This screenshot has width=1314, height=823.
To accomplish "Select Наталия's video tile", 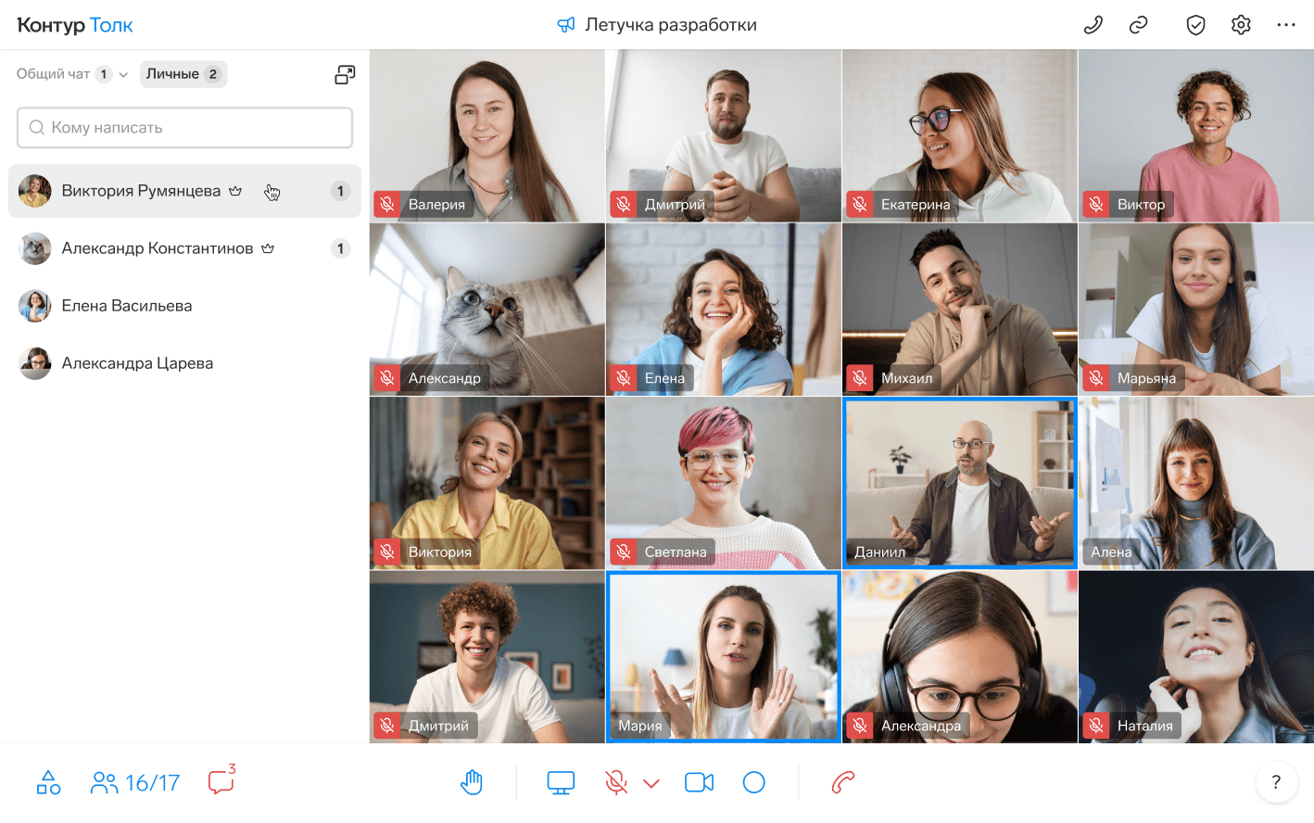I will [x=1196, y=657].
